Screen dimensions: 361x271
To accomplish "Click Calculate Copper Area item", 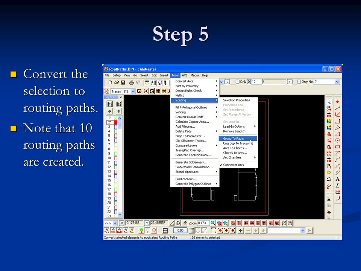I will 195,122.
